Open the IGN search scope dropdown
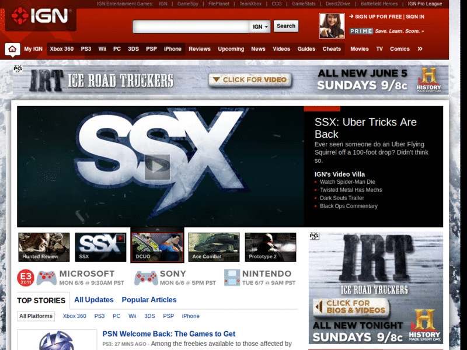467x350 pixels. tap(260, 27)
